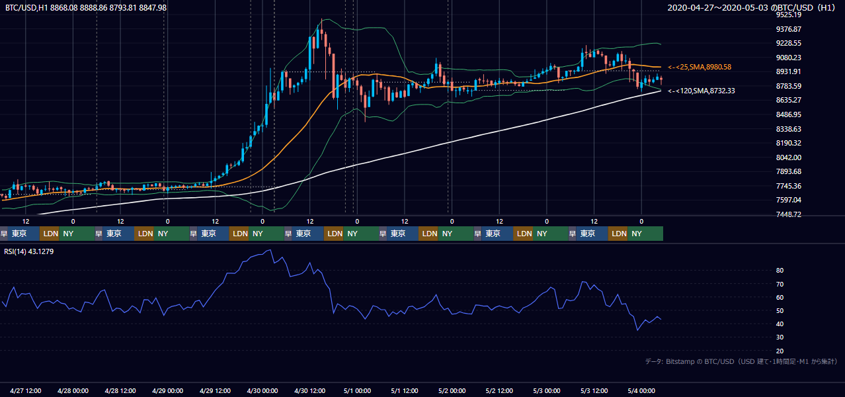The height and width of the screenshot is (397, 845).
Task: Select the 4/27 12:00 date label
Action: [26, 390]
